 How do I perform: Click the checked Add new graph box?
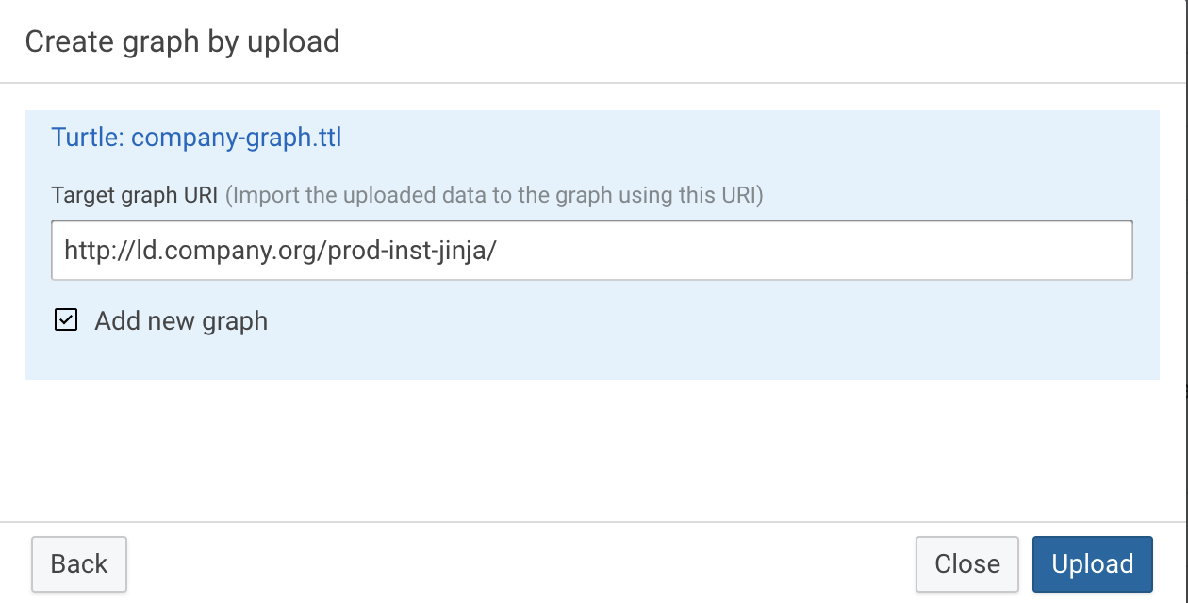click(x=65, y=320)
